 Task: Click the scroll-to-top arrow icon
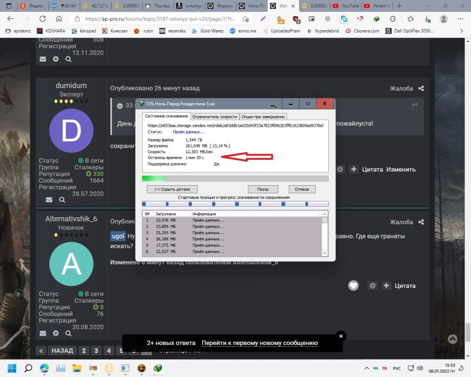tap(452, 339)
